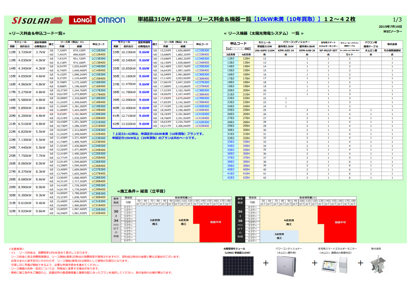Image resolution: width=411 pixels, height=291 pixels.
Task: Click the 13.020kW output cell
Action: tap(129, 124)
